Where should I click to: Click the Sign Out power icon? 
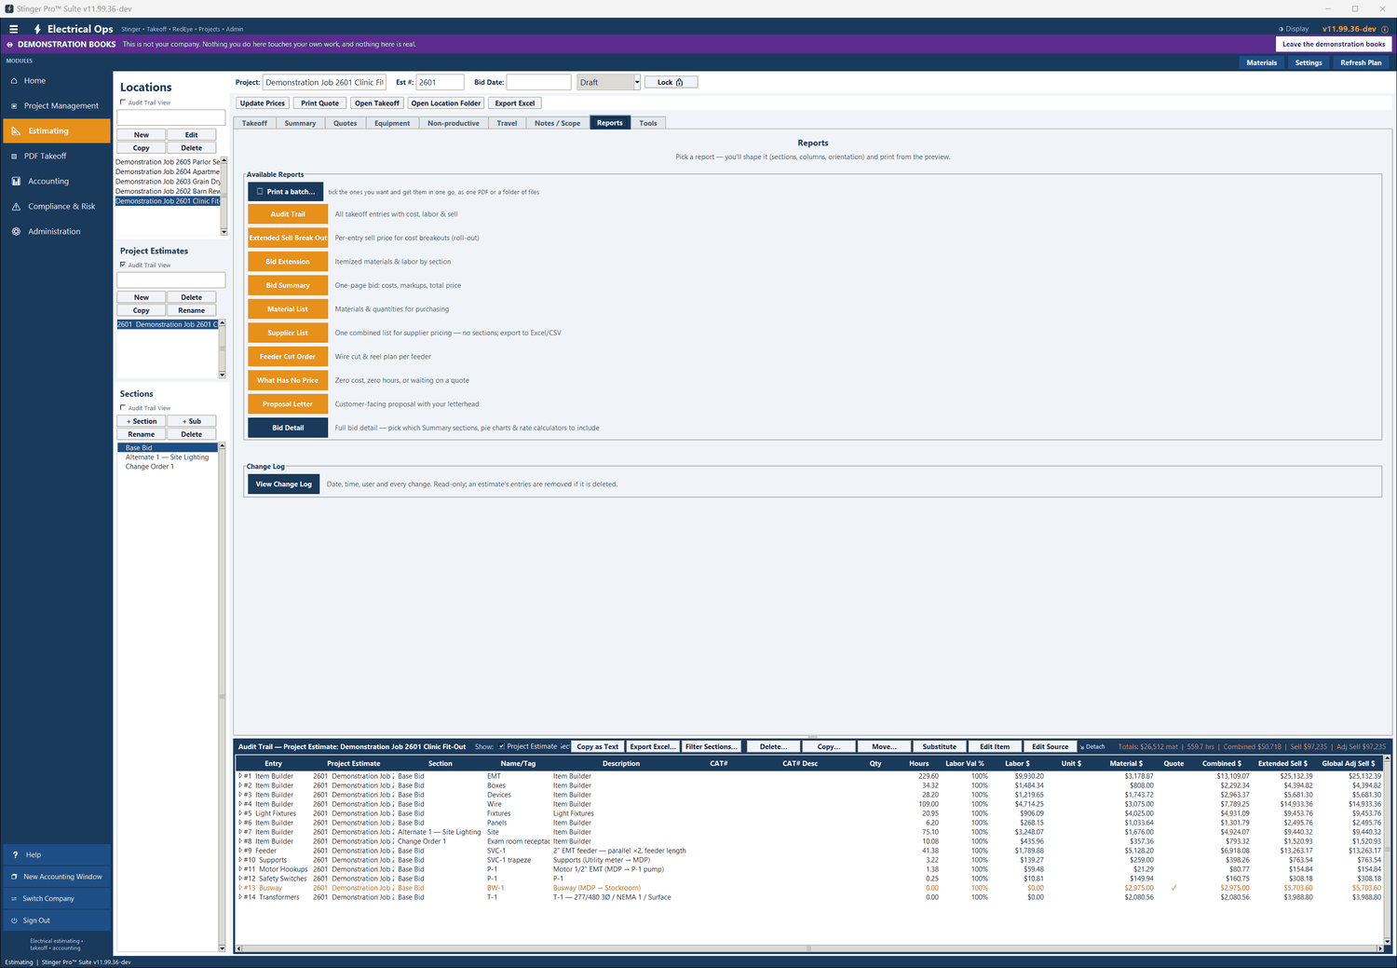tap(14, 920)
